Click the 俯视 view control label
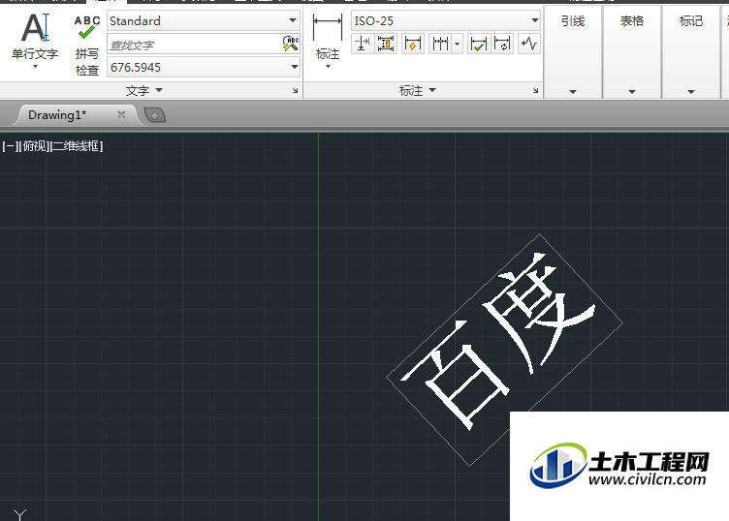The height and width of the screenshot is (521, 729). tap(33, 146)
